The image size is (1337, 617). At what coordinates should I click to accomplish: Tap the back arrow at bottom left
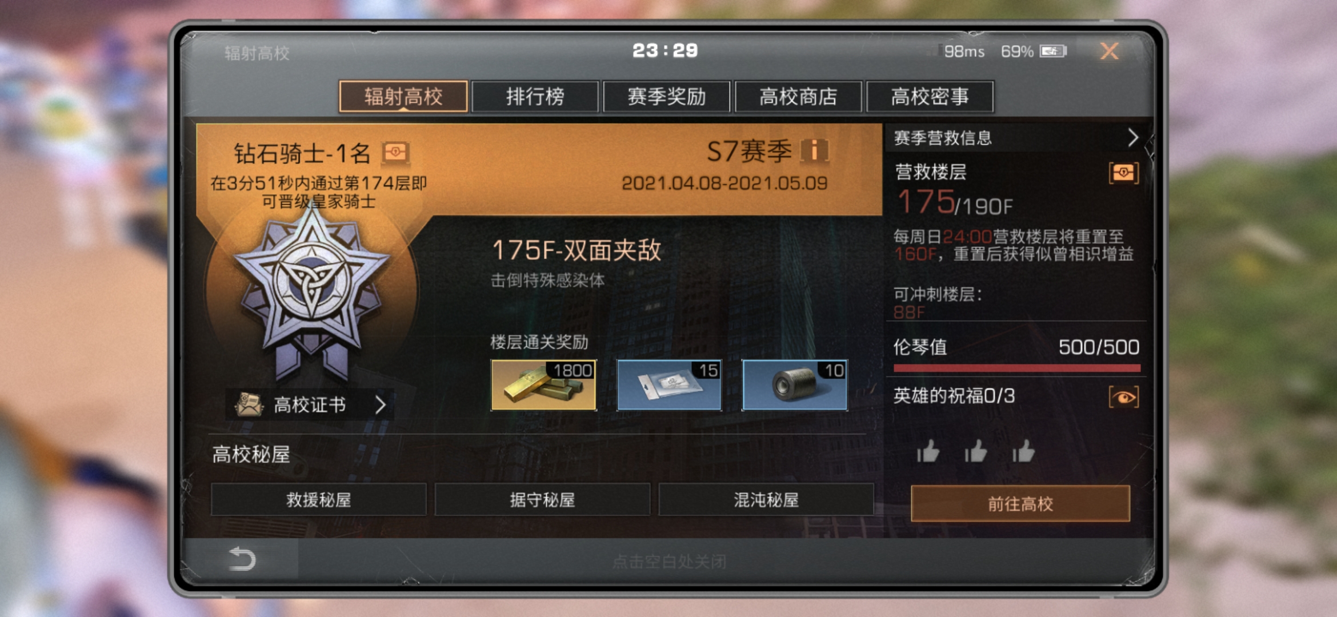[242, 559]
